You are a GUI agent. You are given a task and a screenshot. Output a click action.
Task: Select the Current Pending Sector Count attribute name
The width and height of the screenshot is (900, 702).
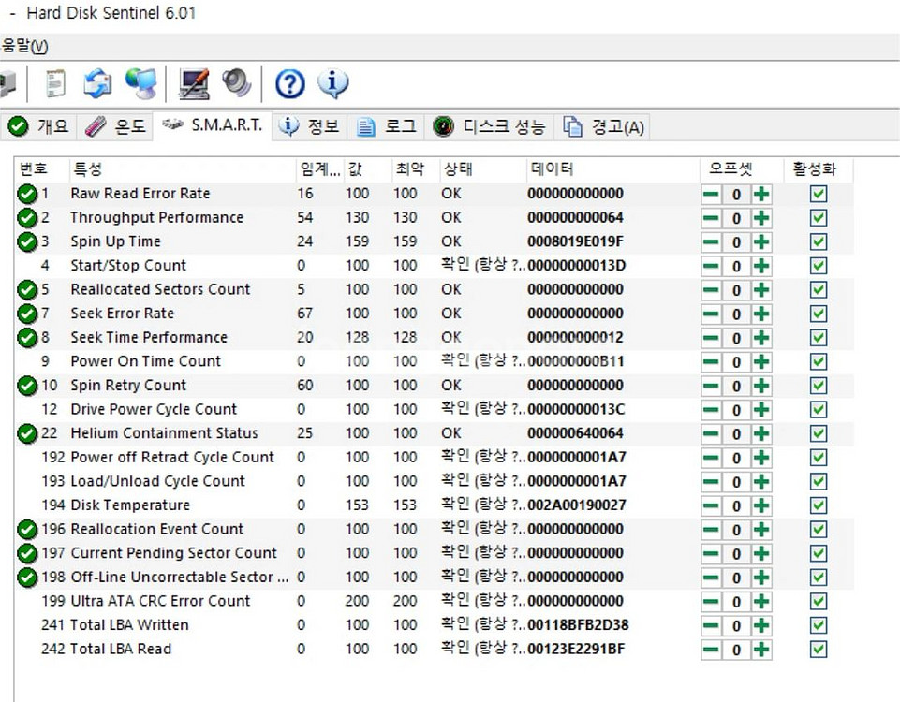pos(173,553)
